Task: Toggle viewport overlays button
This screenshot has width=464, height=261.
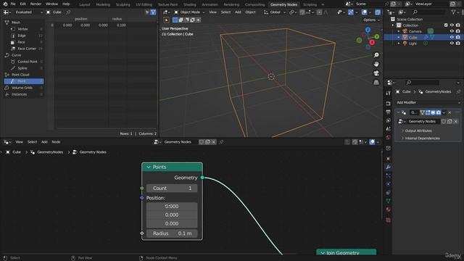Action: pyautogui.click(x=365, y=12)
